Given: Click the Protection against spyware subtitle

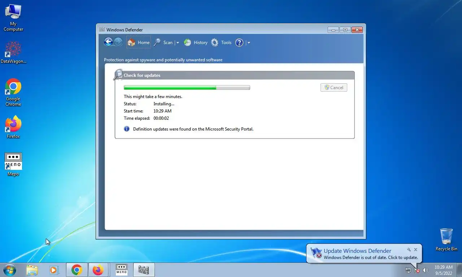Looking at the screenshot, I should [163, 60].
